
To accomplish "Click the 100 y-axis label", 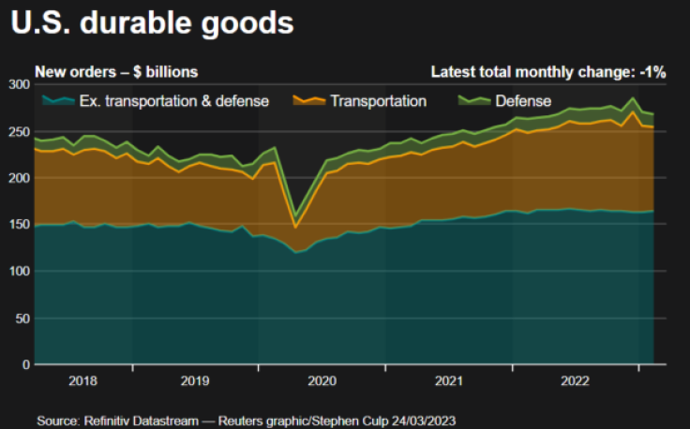I will coord(20,272).
